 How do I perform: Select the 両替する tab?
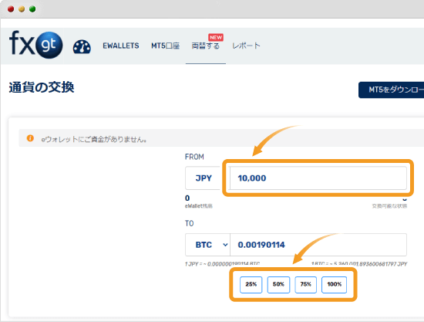coord(206,46)
